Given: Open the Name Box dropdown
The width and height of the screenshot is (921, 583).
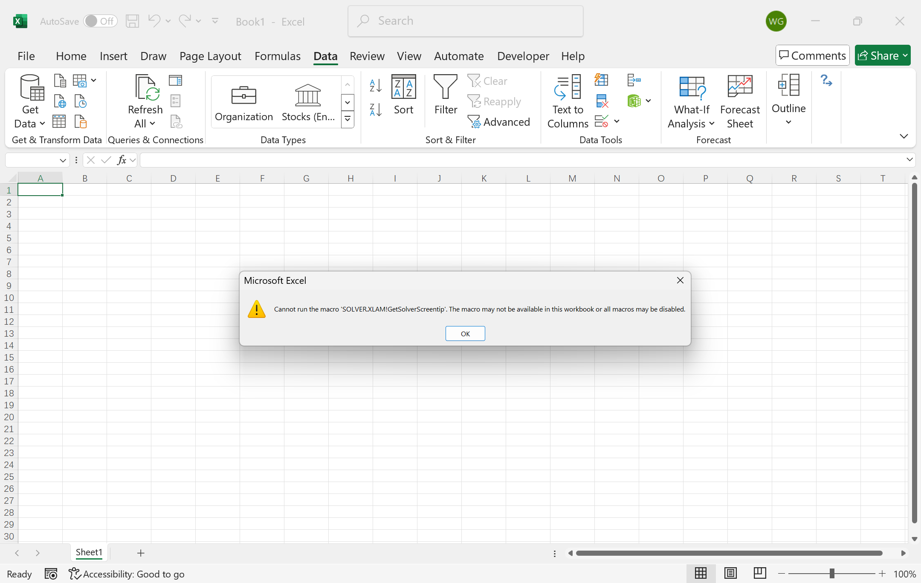Looking at the screenshot, I should pos(63,160).
